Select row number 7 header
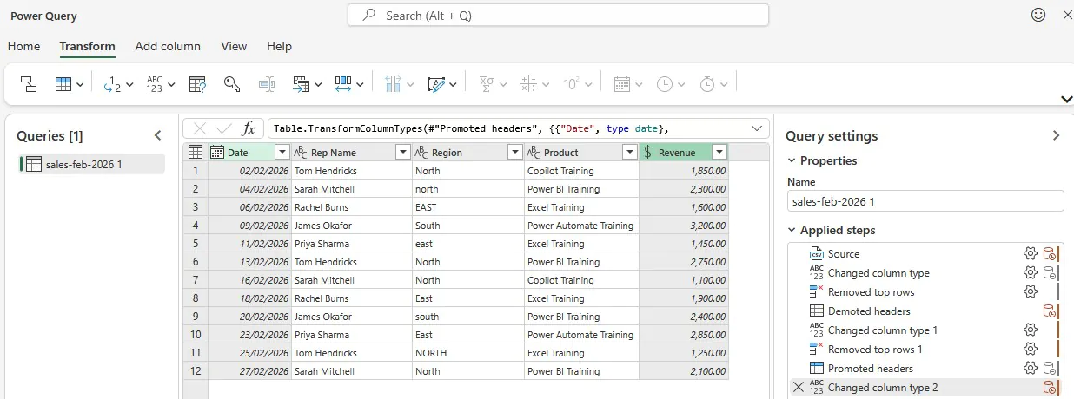The height and width of the screenshot is (399, 1074). (x=196, y=280)
